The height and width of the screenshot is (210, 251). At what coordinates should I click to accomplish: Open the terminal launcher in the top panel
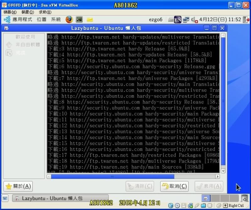point(79,19)
